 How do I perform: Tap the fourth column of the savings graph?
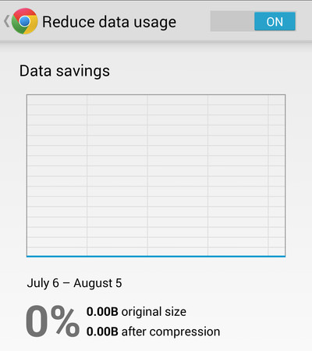(x=238, y=175)
